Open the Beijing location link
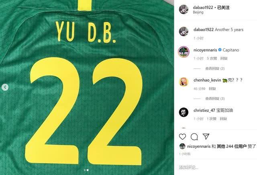 pos(198,12)
